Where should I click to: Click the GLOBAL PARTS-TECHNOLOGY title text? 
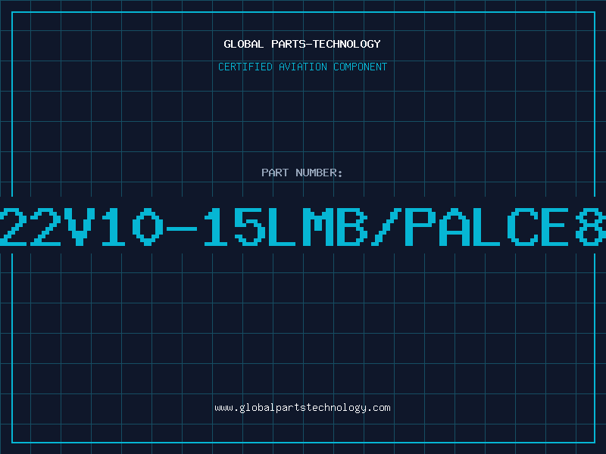[302, 44]
